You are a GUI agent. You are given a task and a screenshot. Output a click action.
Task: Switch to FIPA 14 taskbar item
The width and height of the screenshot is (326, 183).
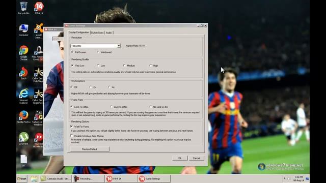121,178
